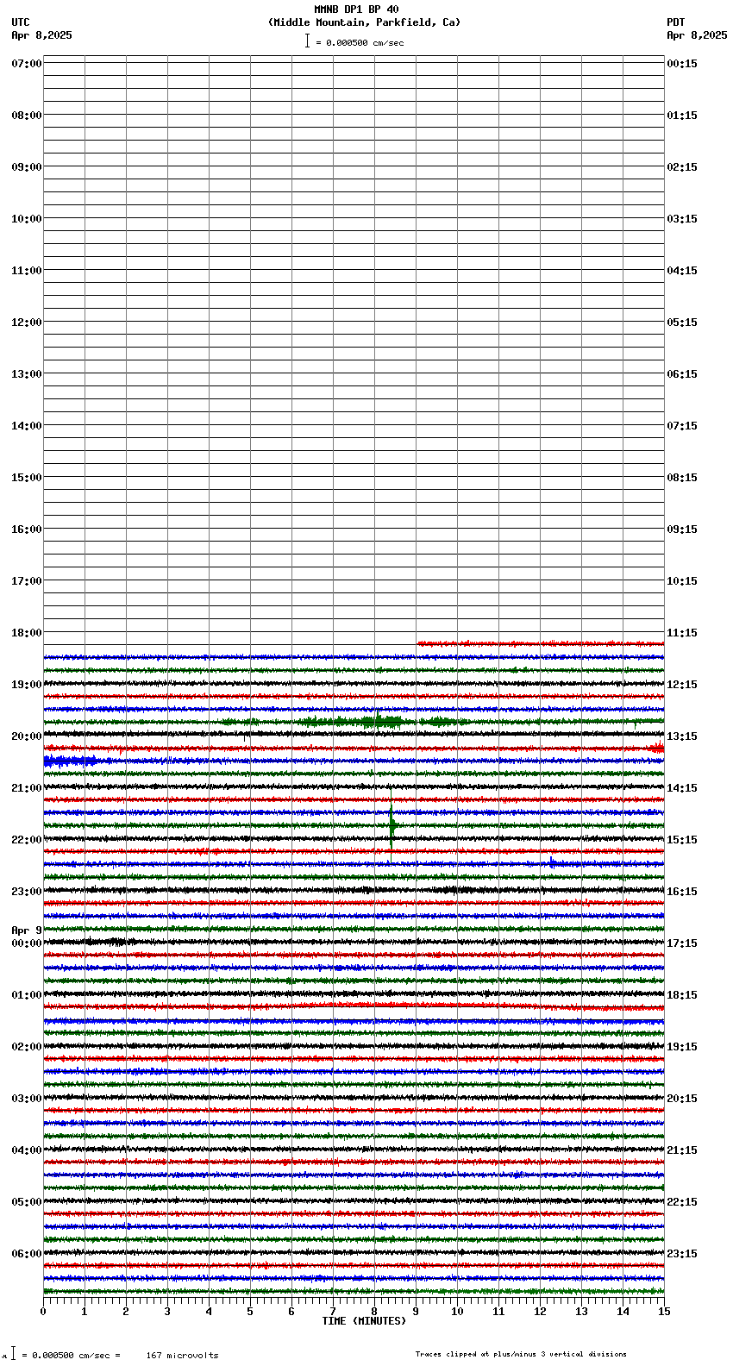The image size is (733, 1366).
Task: Click the '08:00' UTC time label
Action: pos(27,116)
